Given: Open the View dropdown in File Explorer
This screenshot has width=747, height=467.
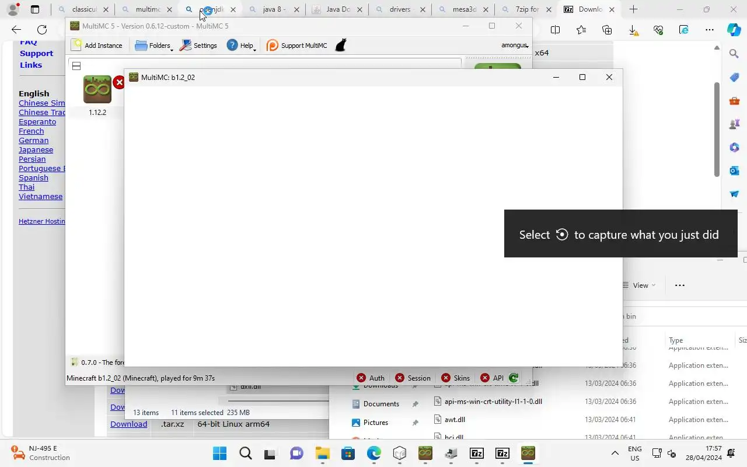Looking at the screenshot, I should click(639, 285).
